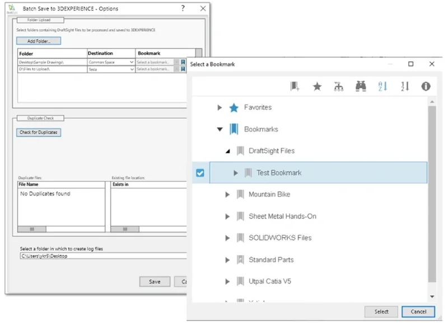Viewport: 448px width, 326px height.
Task: Open the Favorites star view
Action: 316,86
